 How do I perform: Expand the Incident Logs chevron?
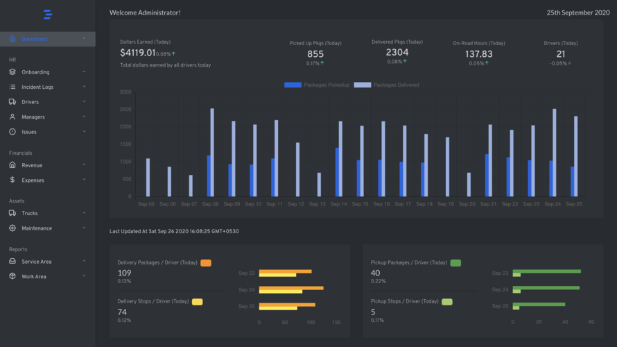tap(84, 87)
